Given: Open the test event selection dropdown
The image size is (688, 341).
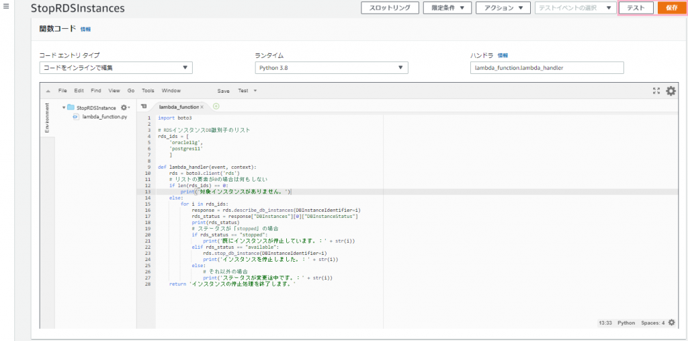Looking at the screenshot, I should pos(575,8).
